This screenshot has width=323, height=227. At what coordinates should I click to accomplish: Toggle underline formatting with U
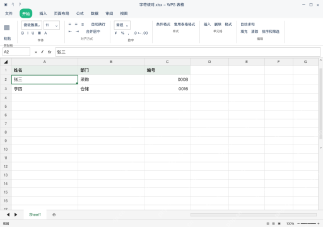[33, 33]
